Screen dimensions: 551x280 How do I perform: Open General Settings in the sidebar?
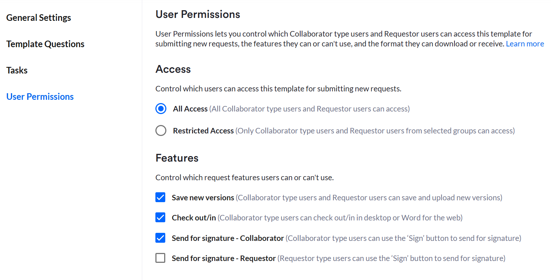(39, 18)
